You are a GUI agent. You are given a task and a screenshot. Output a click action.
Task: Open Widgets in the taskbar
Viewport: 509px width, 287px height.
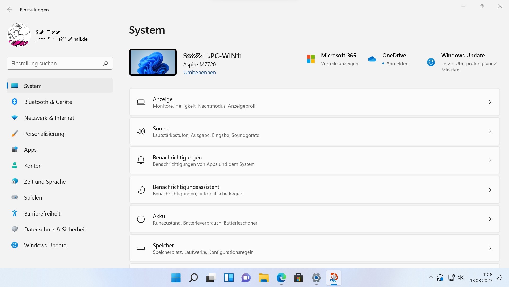228,278
